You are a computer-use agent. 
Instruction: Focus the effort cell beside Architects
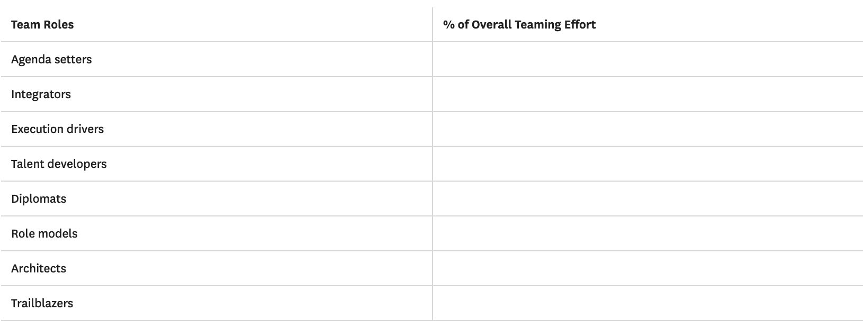coord(647,269)
